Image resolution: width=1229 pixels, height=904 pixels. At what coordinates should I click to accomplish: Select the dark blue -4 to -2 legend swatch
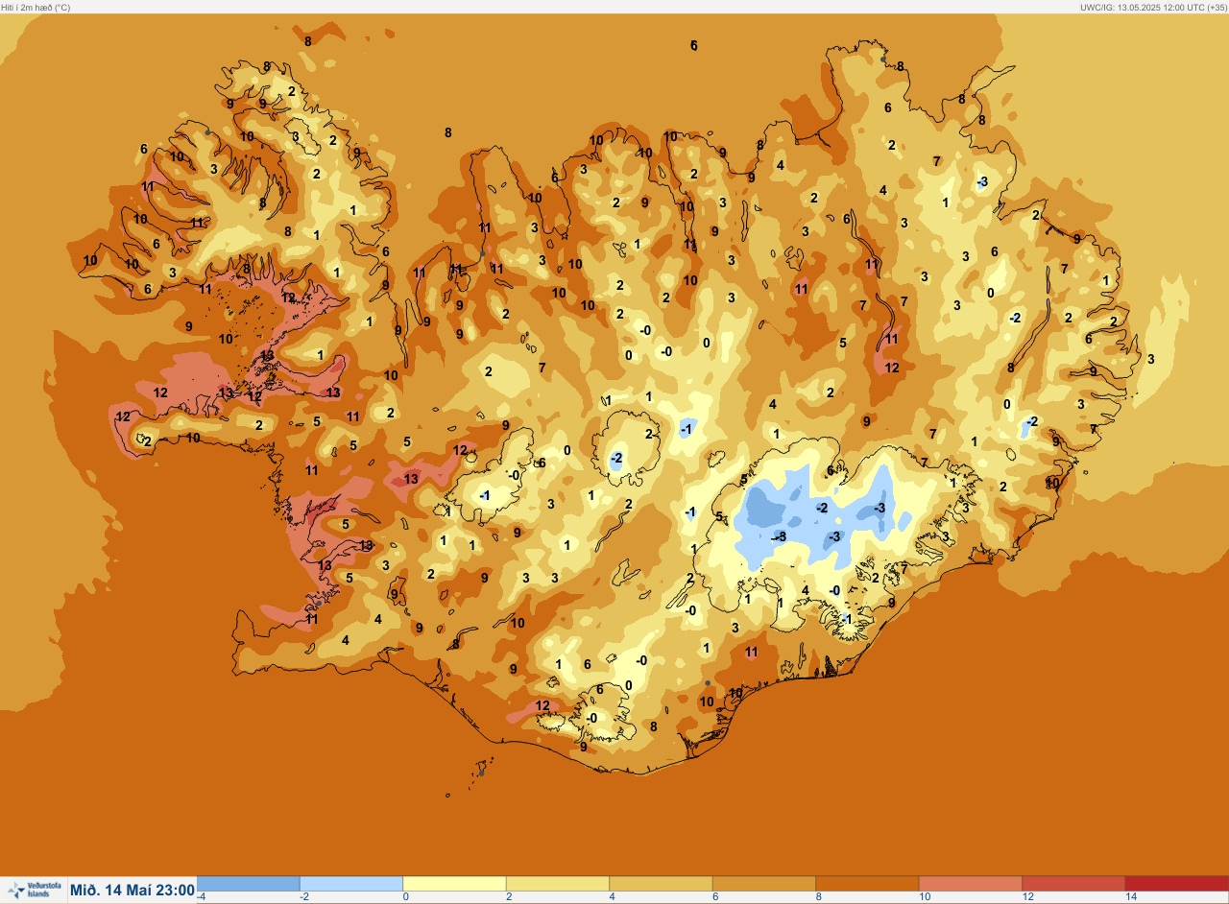tap(248, 884)
